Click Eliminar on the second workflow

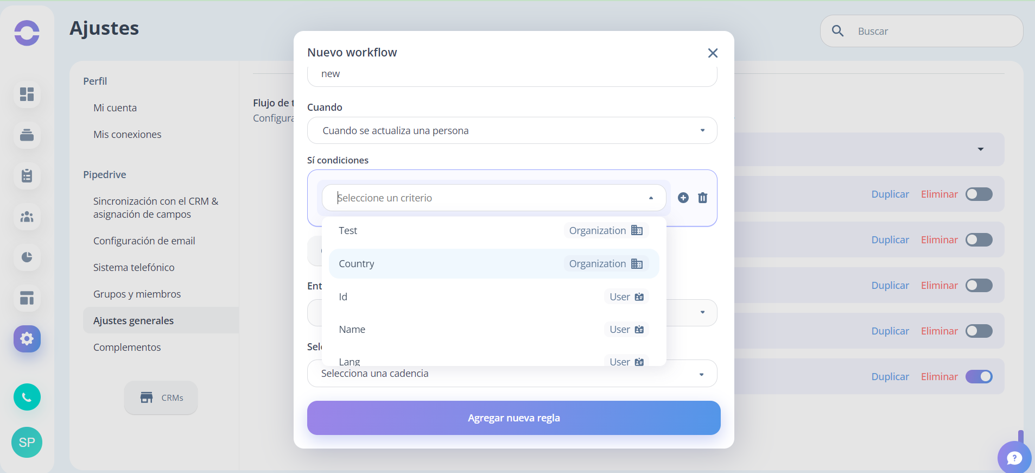pyautogui.click(x=939, y=239)
